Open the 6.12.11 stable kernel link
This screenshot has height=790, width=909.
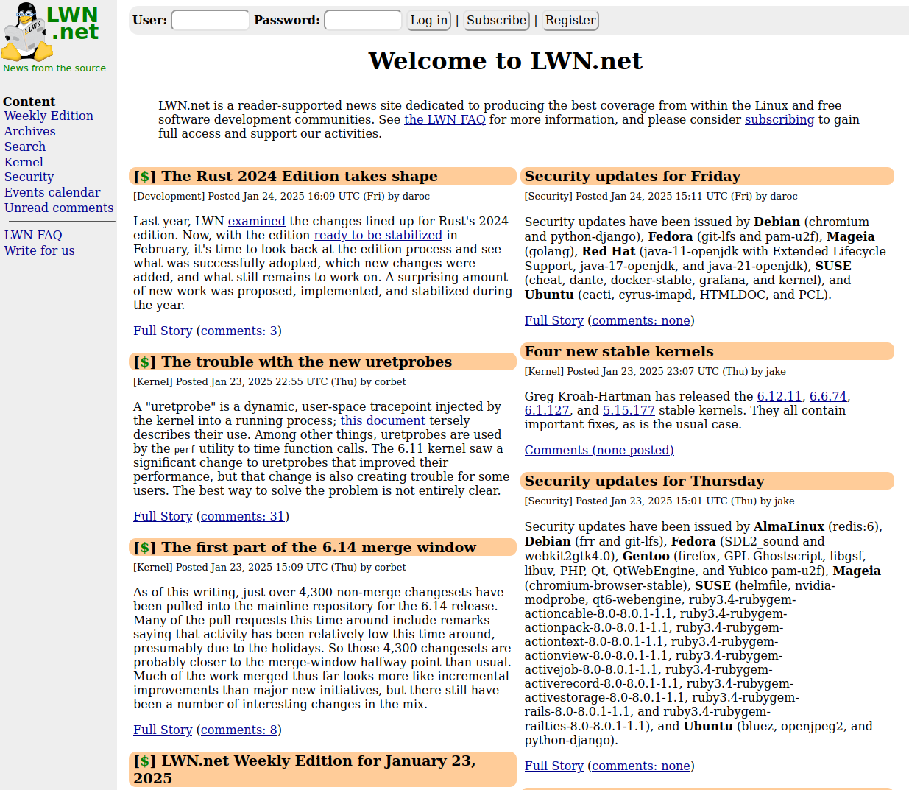click(779, 396)
